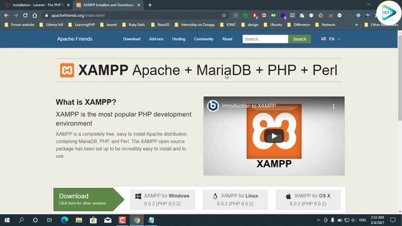Open the Mail app from taskbar
The width and height of the screenshot is (402, 226).
[107, 220]
